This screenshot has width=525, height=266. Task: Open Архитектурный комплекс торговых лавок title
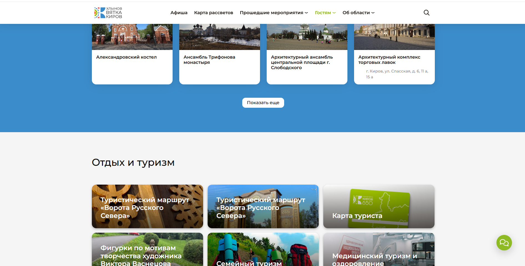(389, 60)
